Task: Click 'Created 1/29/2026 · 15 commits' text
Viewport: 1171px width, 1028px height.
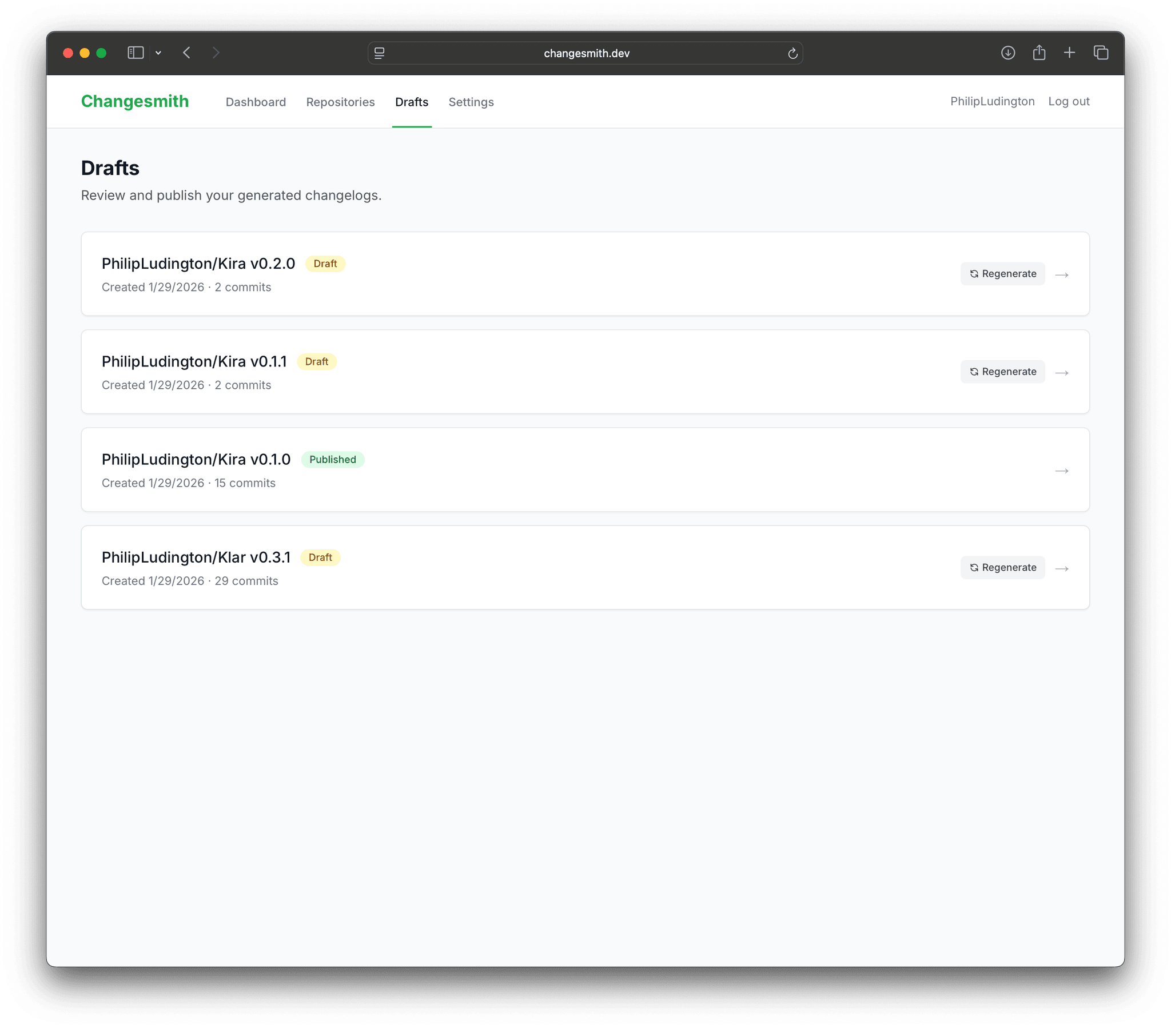Action: pyautogui.click(x=189, y=483)
